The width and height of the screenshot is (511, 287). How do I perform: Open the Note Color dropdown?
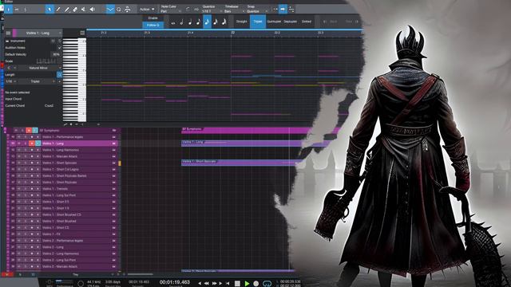tap(170, 11)
